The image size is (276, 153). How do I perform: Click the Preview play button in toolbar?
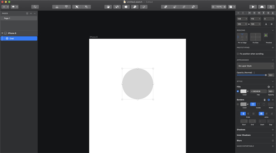[x=253, y=7]
